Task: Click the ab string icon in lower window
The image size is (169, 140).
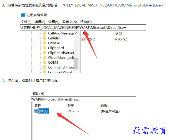Action: point(36,111)
